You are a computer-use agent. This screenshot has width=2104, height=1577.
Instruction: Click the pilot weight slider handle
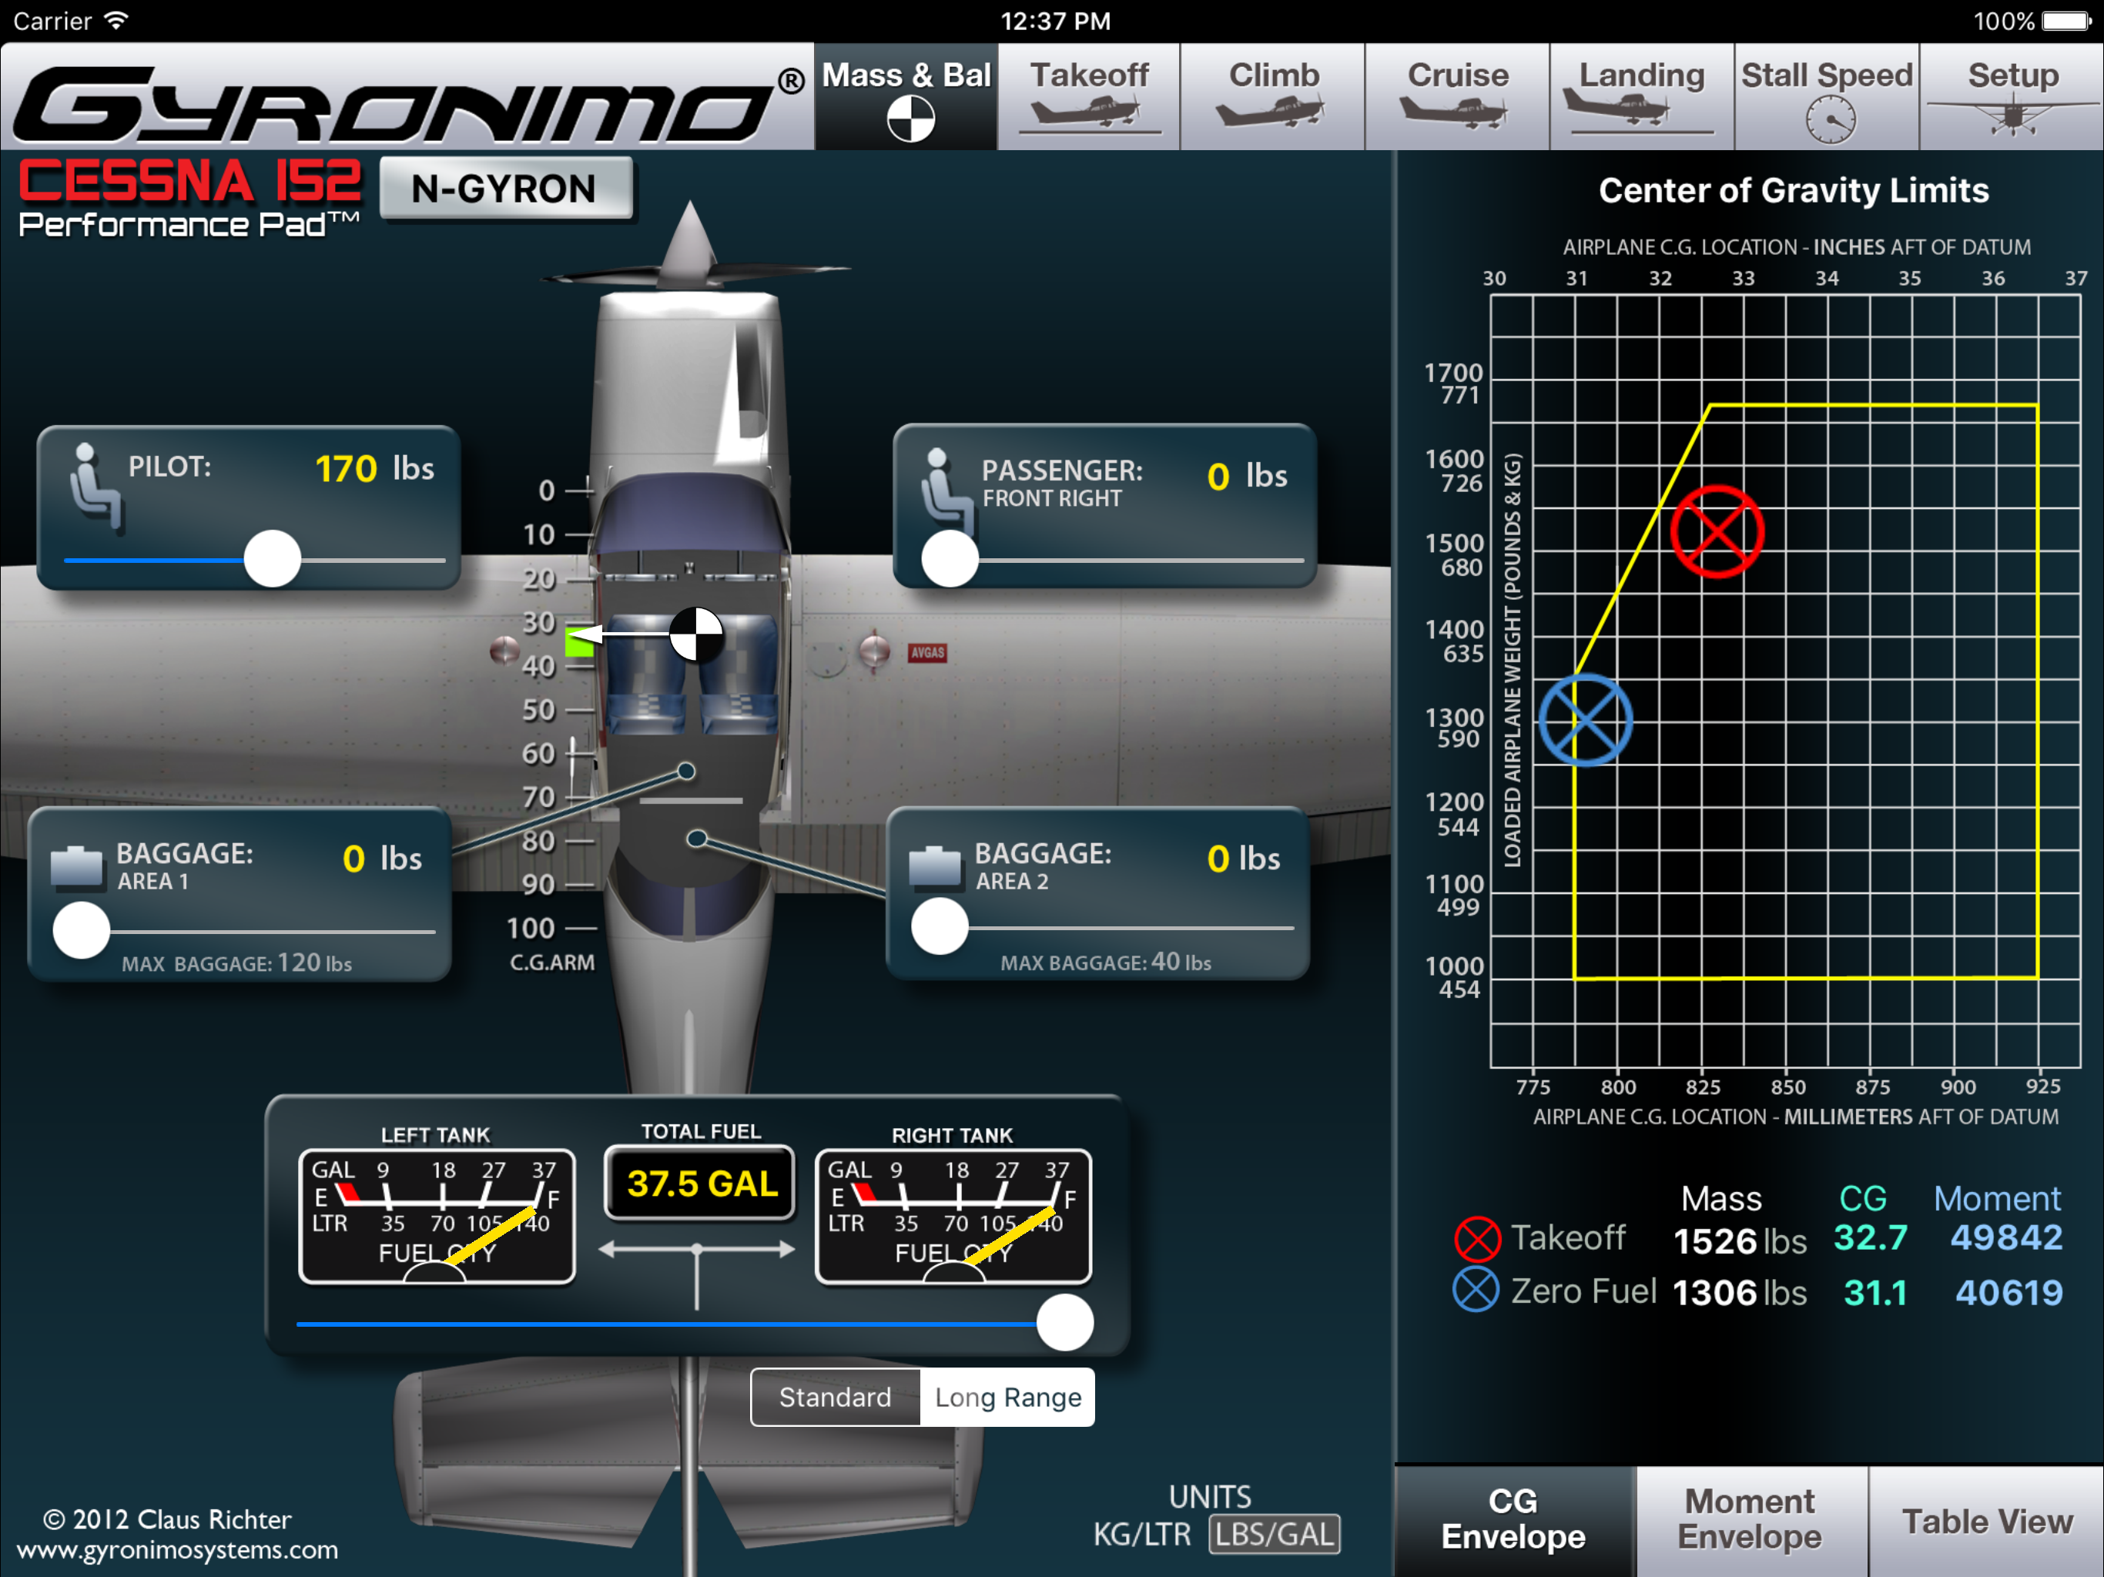(272, 559)
